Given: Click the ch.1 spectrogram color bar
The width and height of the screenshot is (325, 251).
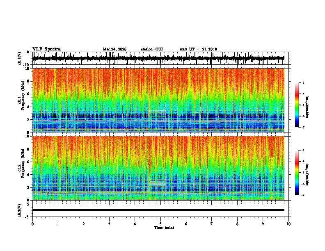Looking at the screenshot, I should coord(297,105).
